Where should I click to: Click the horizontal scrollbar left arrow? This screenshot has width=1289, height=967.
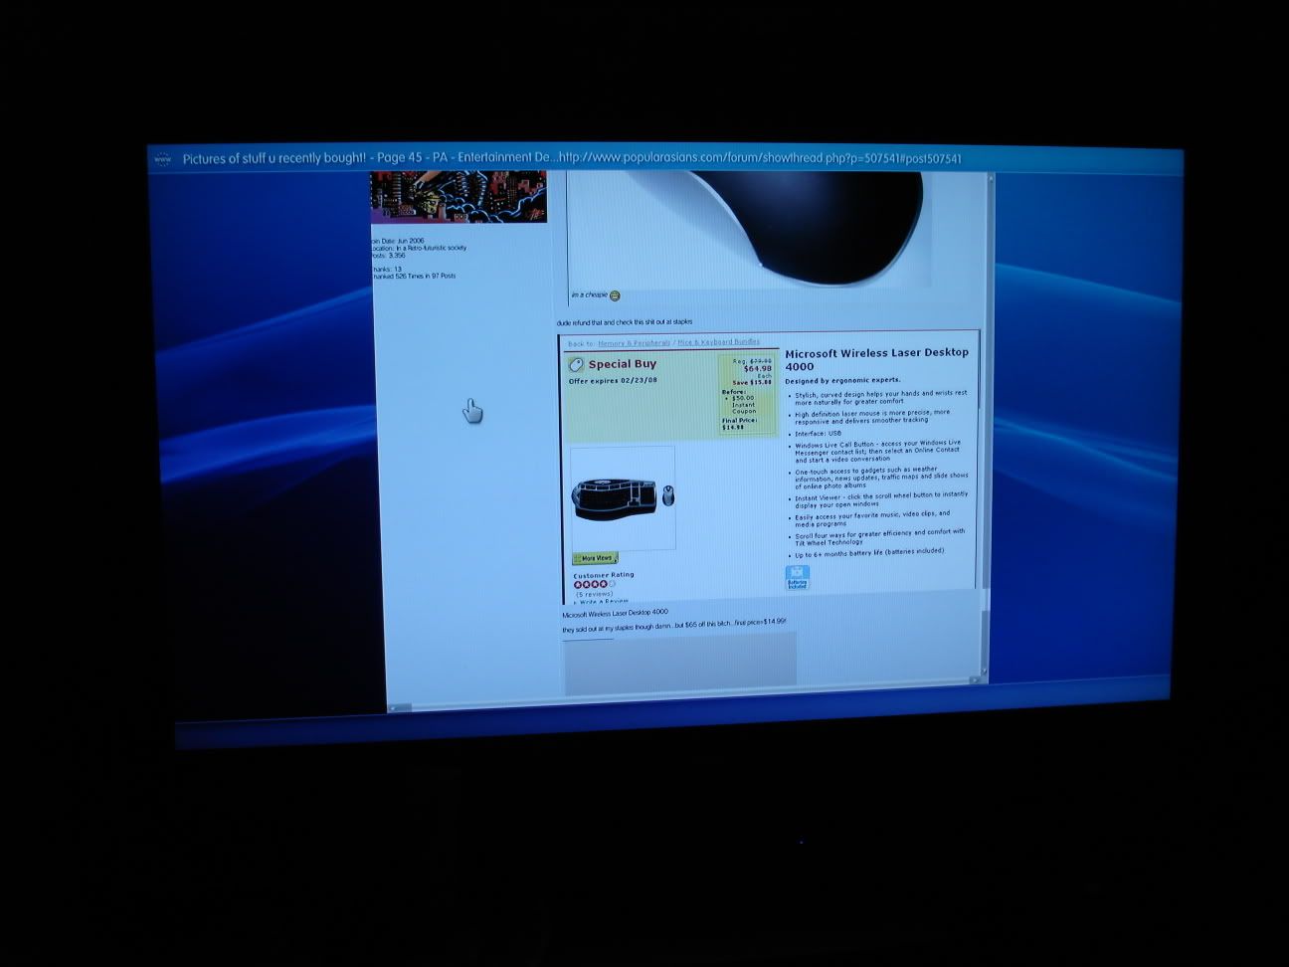394,708
